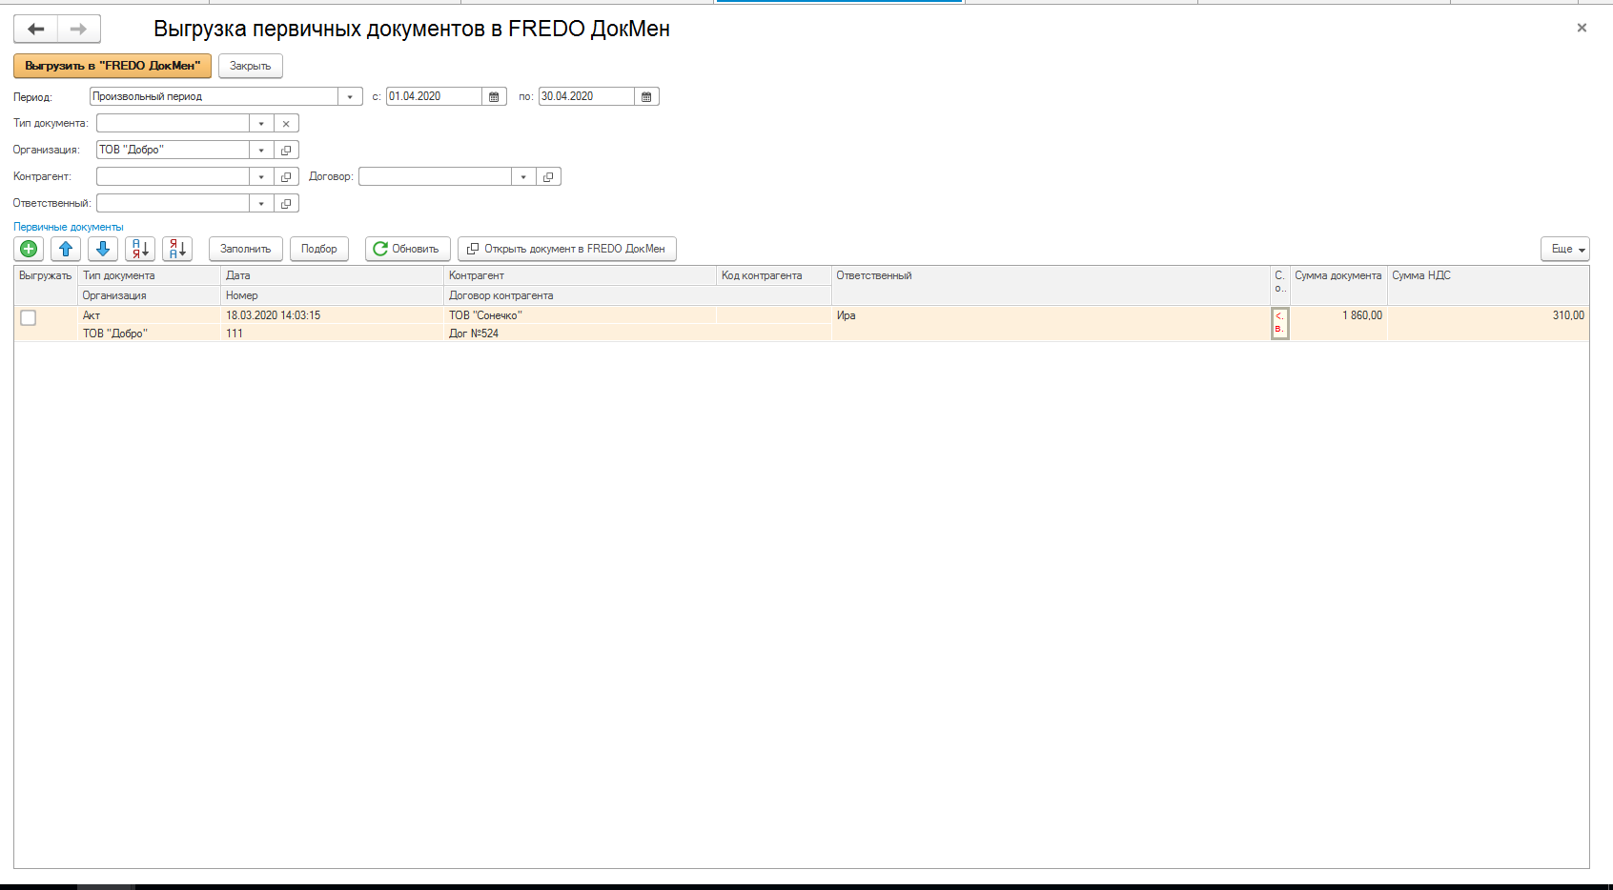
Task: Move selected document up with blue arrow
Action: click(x=65, y=249)
